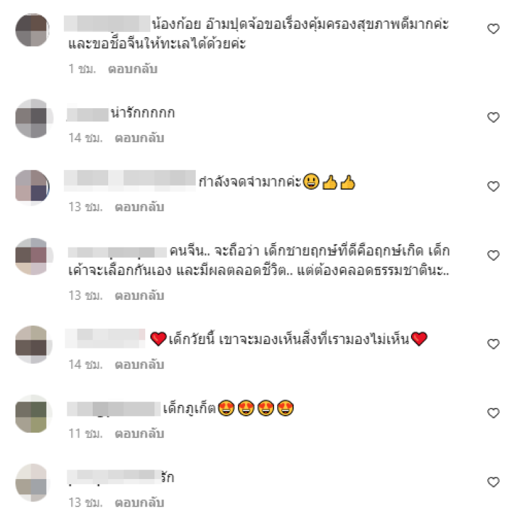Open blurred username before กำลังจดจำมากค่ะ

[x=130, y=180]
